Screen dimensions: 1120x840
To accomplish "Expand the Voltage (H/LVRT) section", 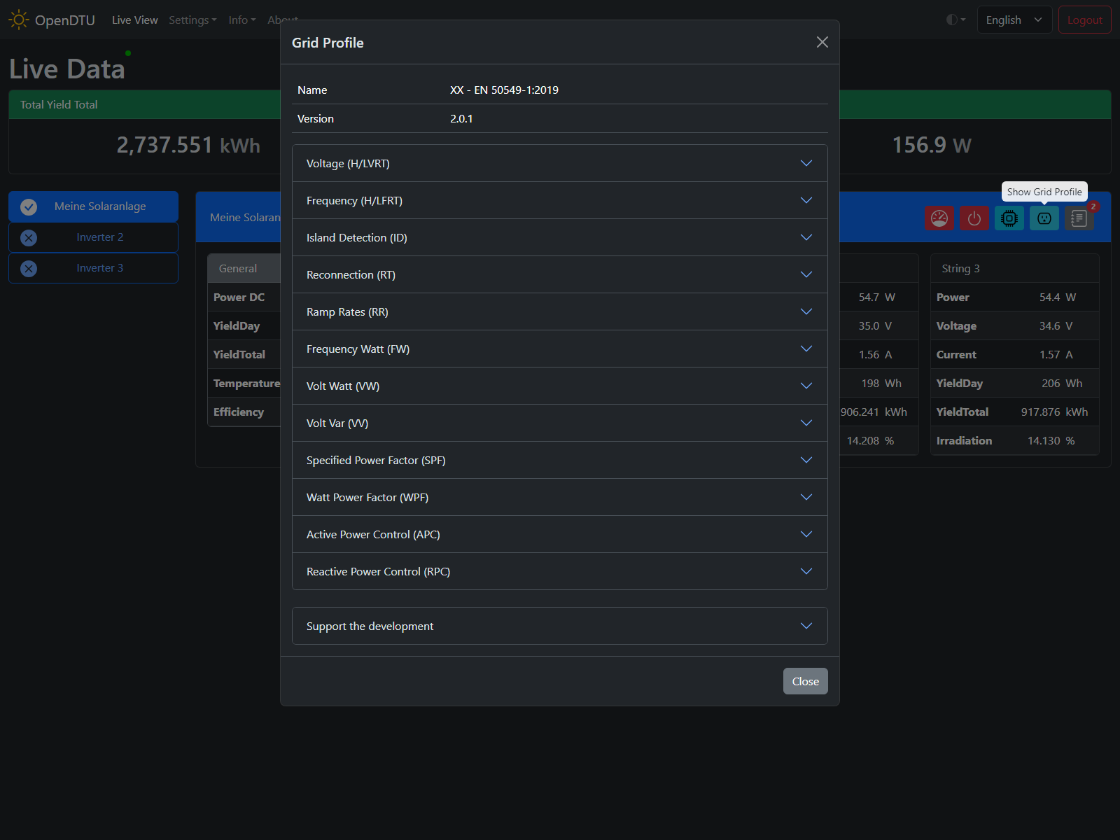I will point(559,164).
